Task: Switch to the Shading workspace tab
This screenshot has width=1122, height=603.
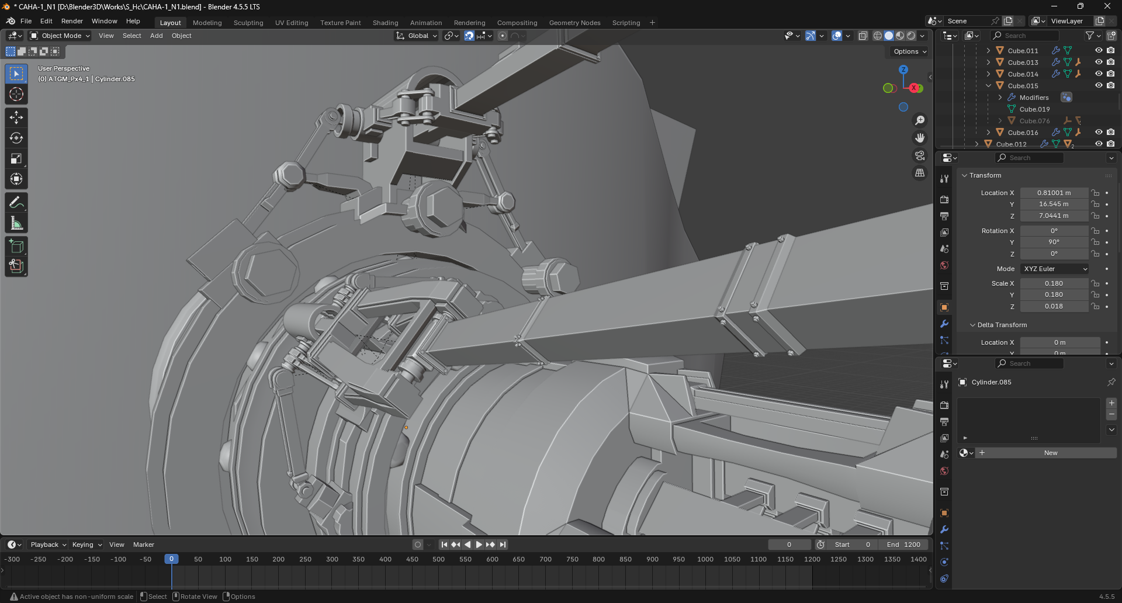Action: pos(386,23)
